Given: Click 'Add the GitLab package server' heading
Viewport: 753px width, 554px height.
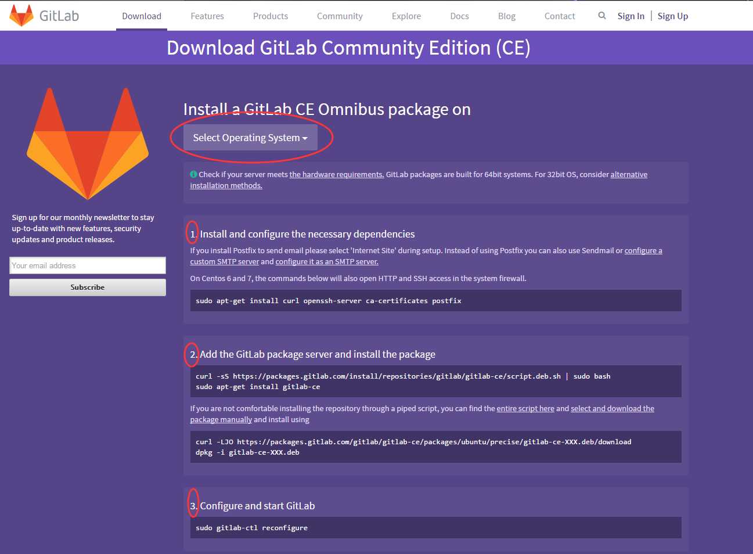Looking at the screenshot, I should [x=318, y=354].
